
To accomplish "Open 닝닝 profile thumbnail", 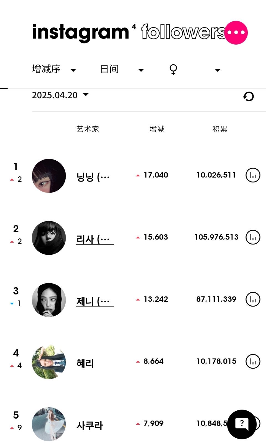I will [x=49, y=176].
